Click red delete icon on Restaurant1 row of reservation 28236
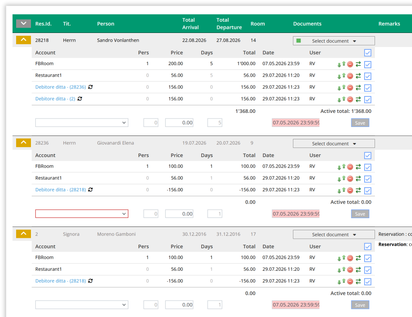 [x=350, y=179]
